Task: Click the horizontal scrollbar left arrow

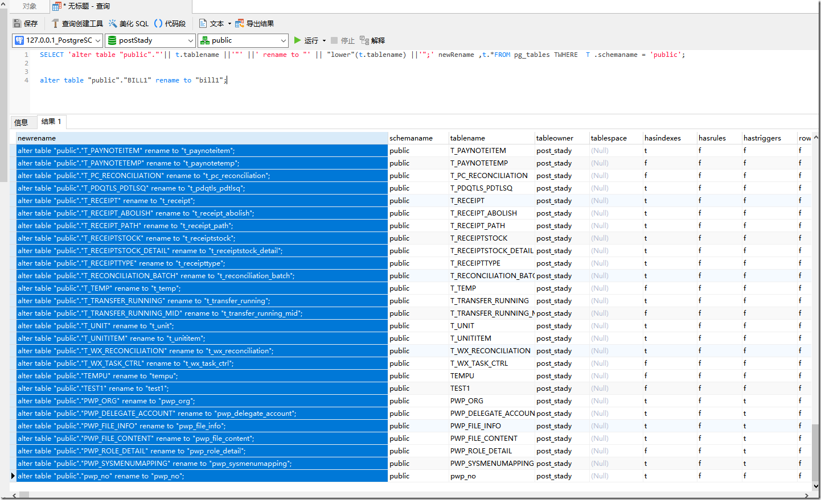Action: [14, 496]
